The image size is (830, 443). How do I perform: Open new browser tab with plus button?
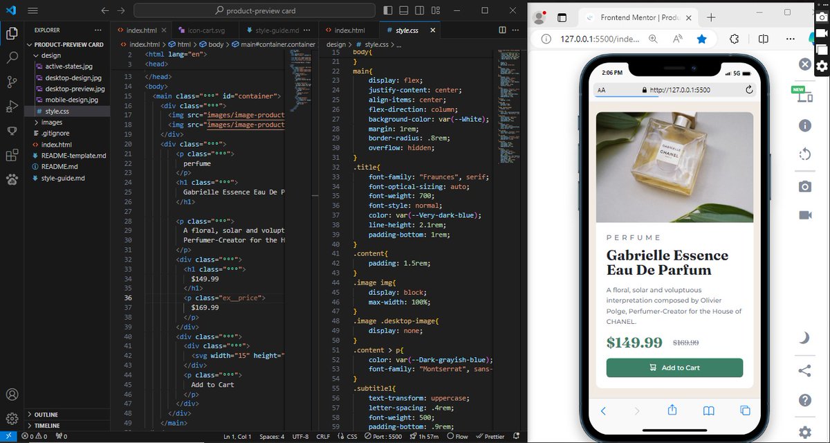(x=711, y=17)
